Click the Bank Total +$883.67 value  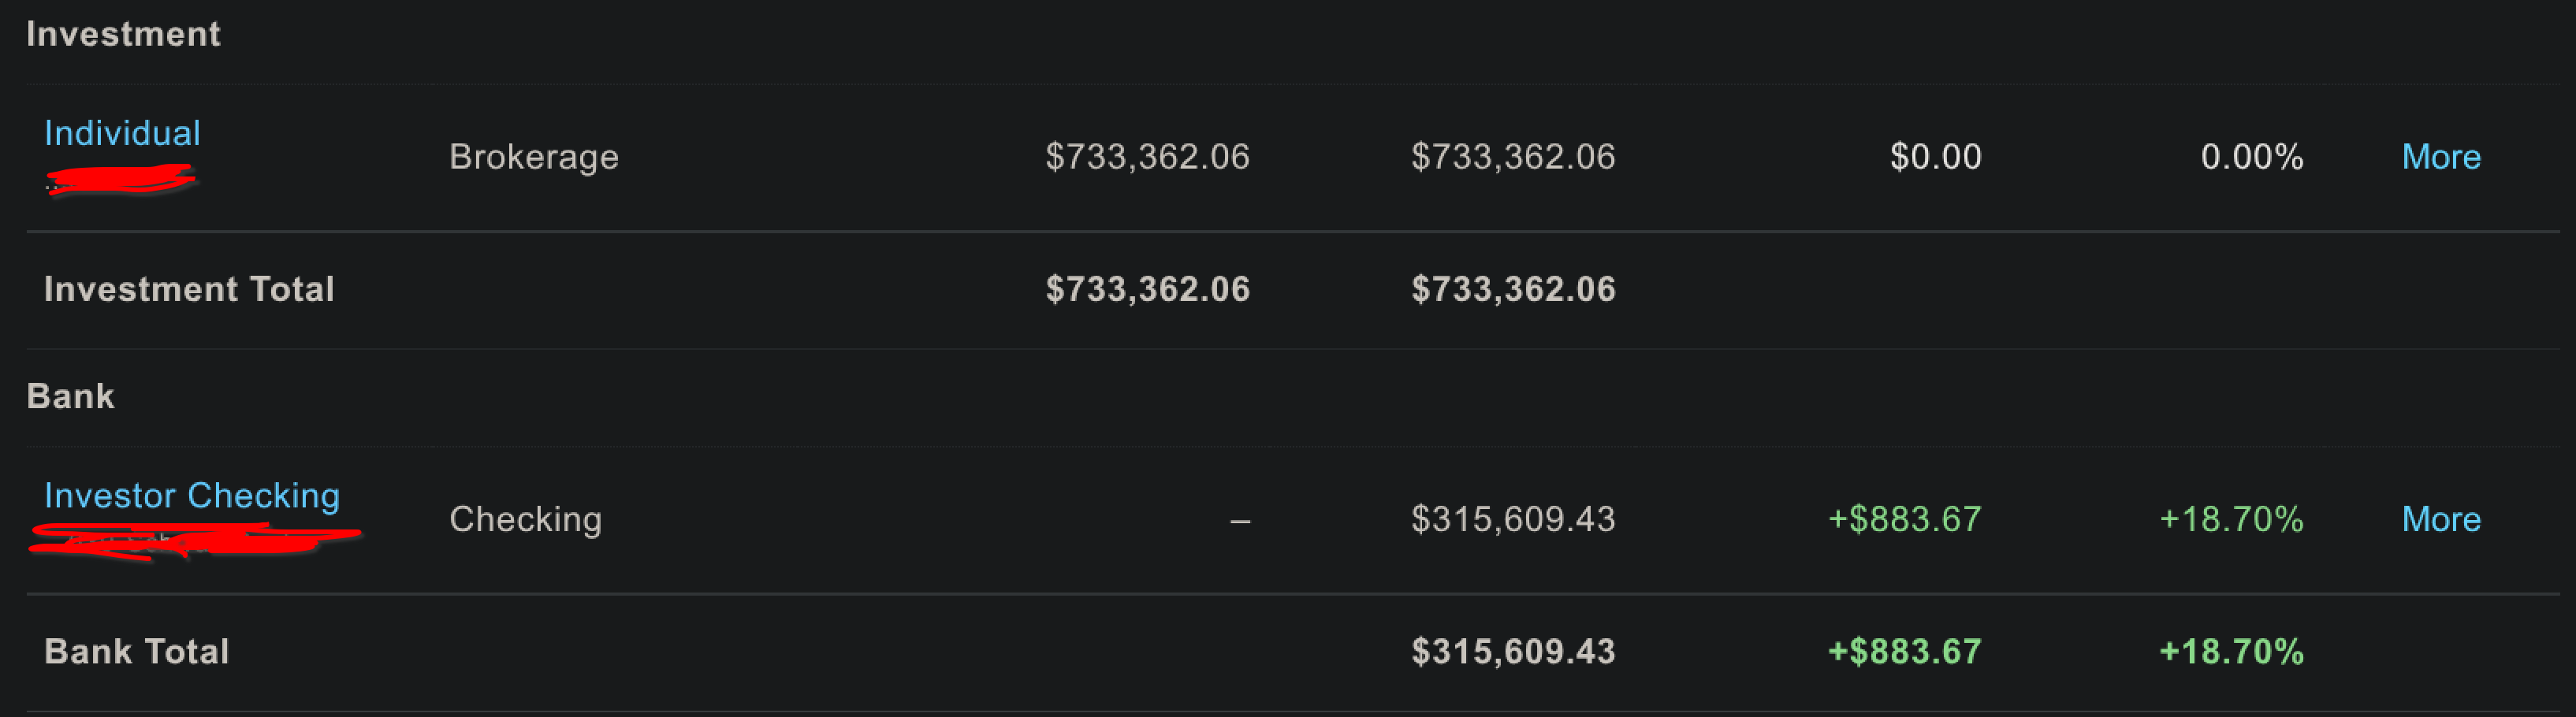coord(1904,651)
